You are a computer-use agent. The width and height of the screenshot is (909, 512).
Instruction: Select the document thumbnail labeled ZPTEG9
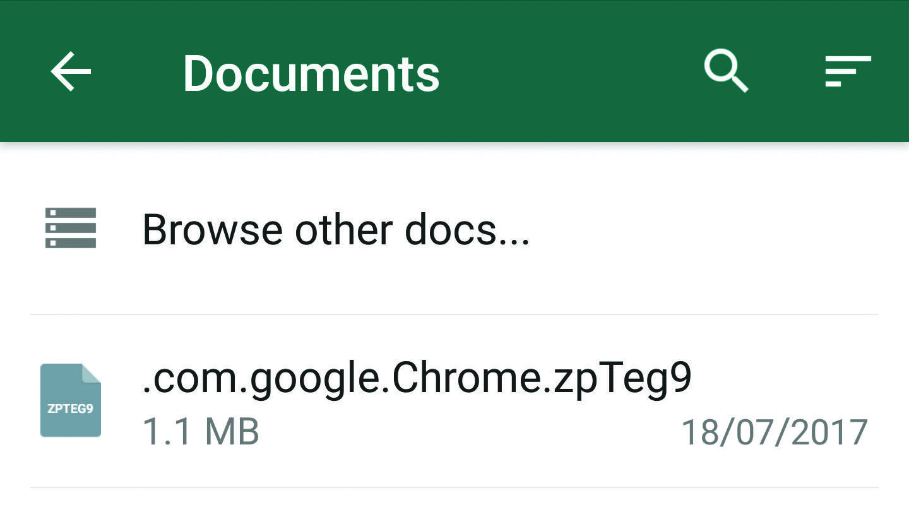click(71, 401)
